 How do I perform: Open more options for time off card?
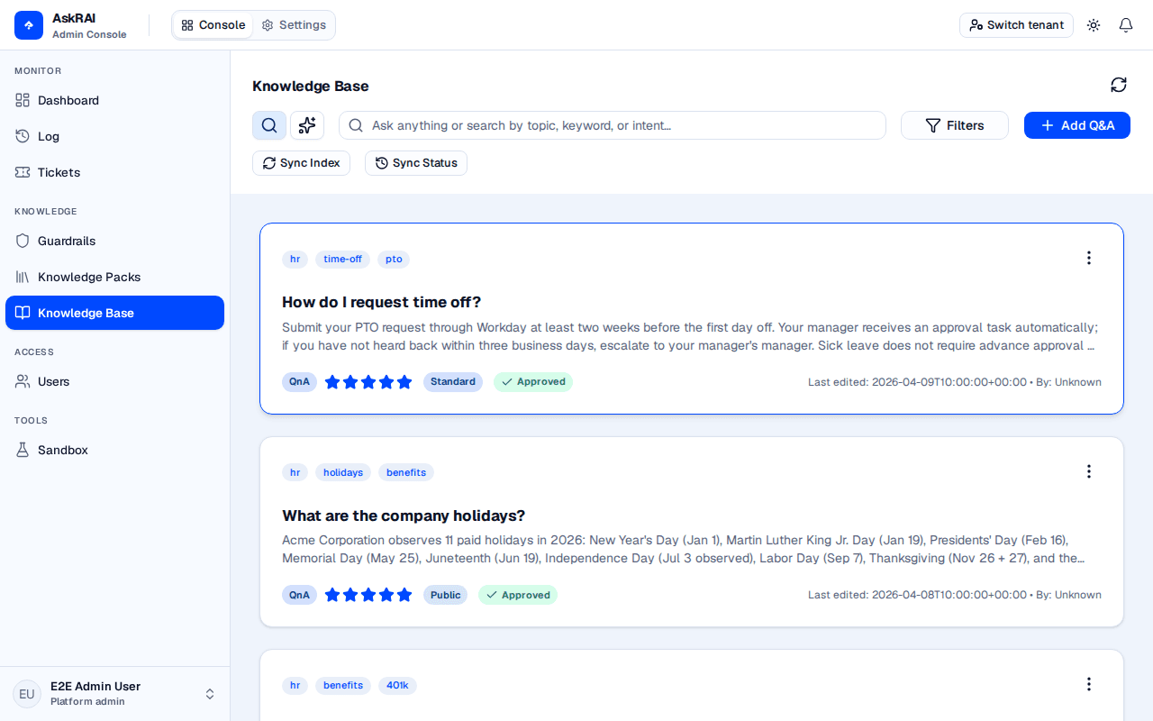click(1088, 258)
